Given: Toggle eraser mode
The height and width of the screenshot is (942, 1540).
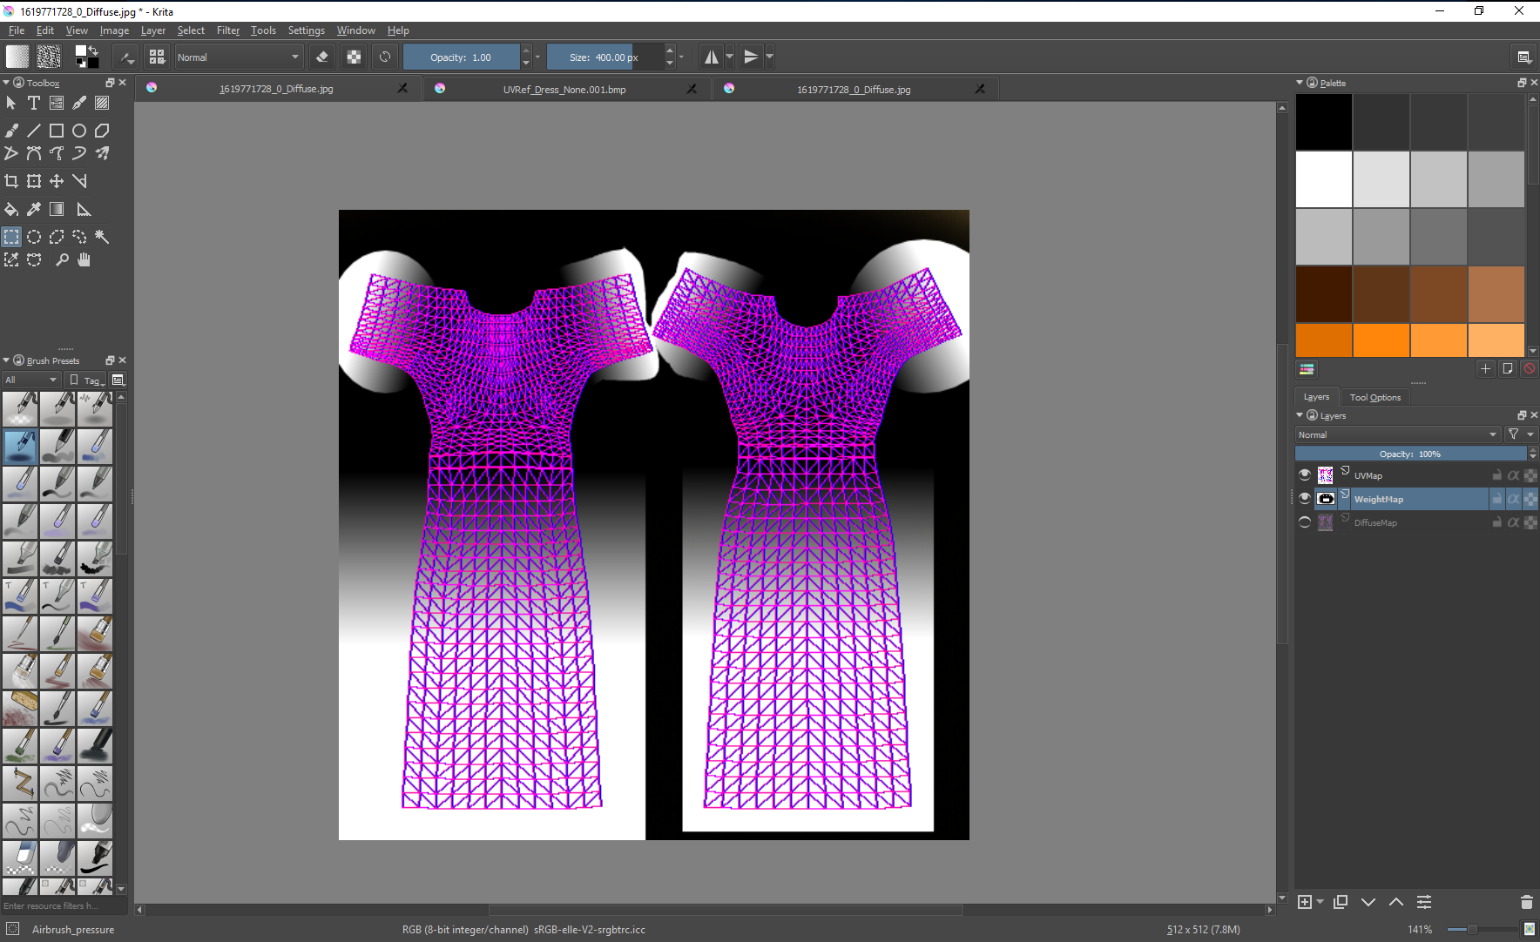Looking at the screenshot, I should tap(322, 57).
